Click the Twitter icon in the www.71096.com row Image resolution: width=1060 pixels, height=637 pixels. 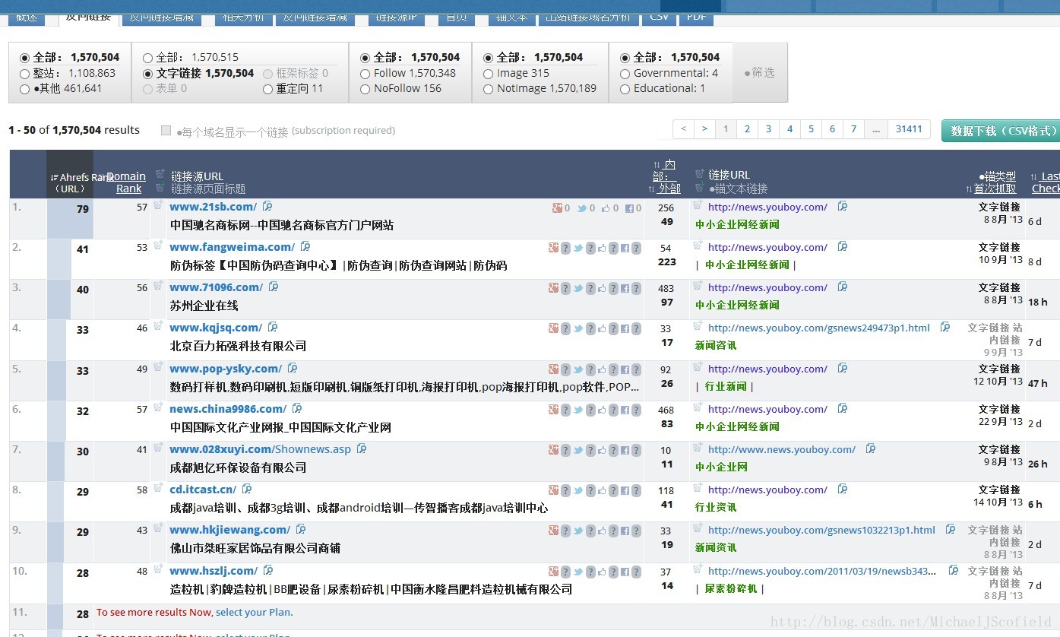578,288
